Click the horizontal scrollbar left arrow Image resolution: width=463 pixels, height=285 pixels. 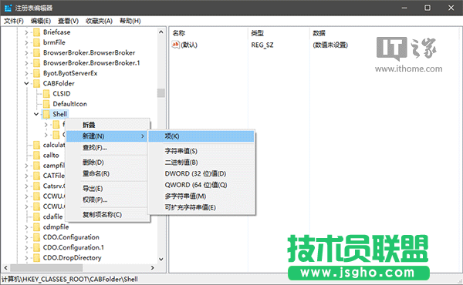pos(5,268)
